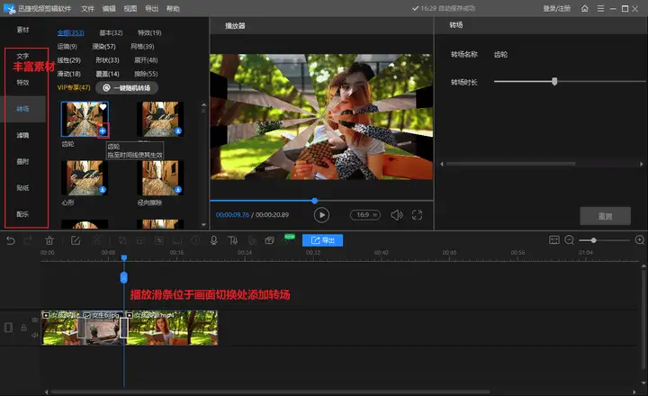Viewport: 648px width, 396px height.
Task: Click the zoom-to-fit timeline icon
Action: [553, 240]
